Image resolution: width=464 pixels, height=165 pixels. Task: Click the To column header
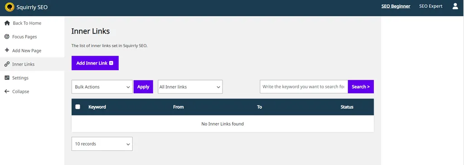pos(260,107)
